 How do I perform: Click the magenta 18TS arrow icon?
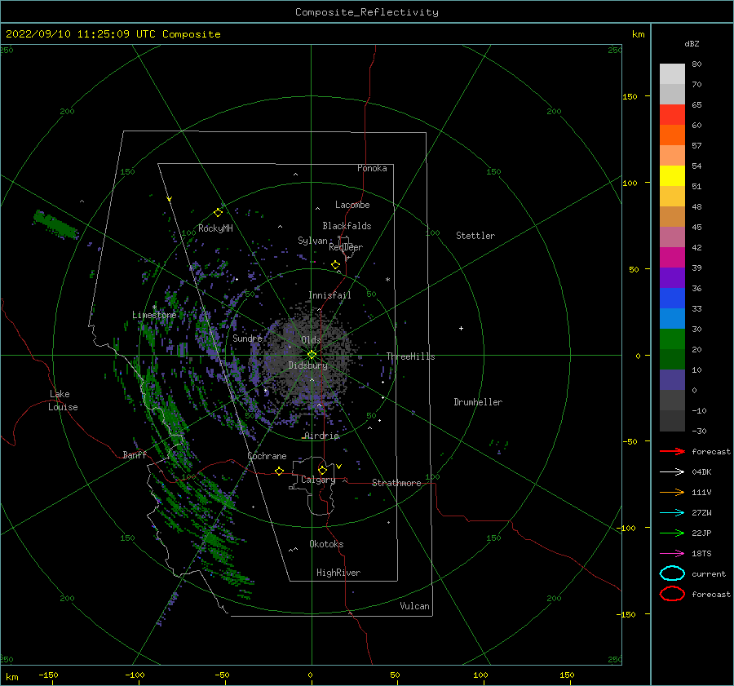672,554
